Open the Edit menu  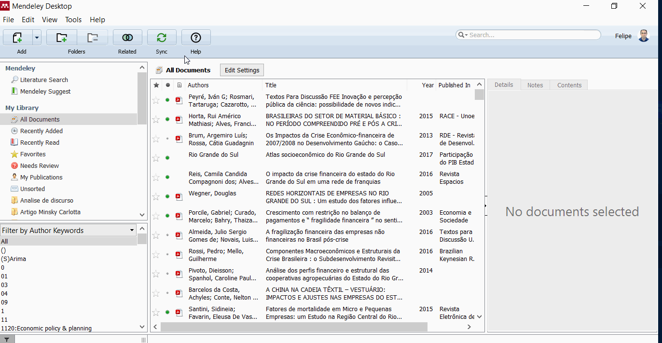pyautogui.click(x=28, y=20)
